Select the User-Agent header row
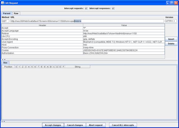Image resolution: width=179 pixels, height=128 pixels. pyautogui.click(x=42, y=42)
